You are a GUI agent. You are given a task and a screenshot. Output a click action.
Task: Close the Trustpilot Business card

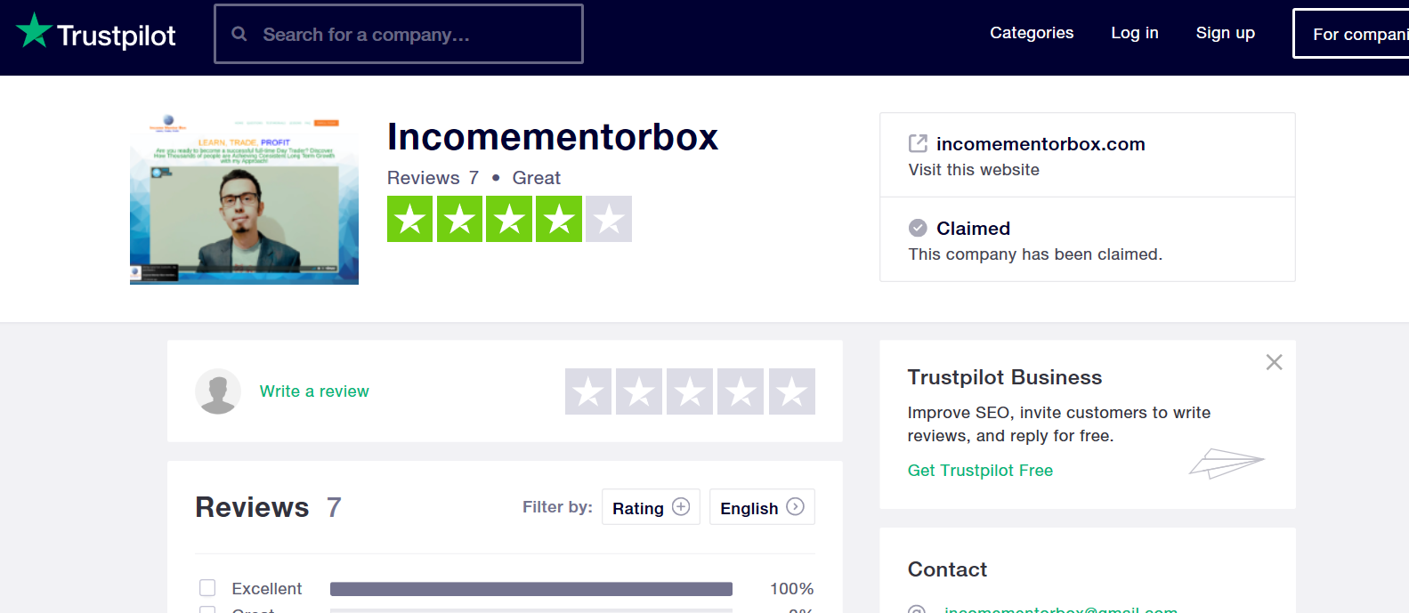pyautogui.click(x=1275, y=362)
